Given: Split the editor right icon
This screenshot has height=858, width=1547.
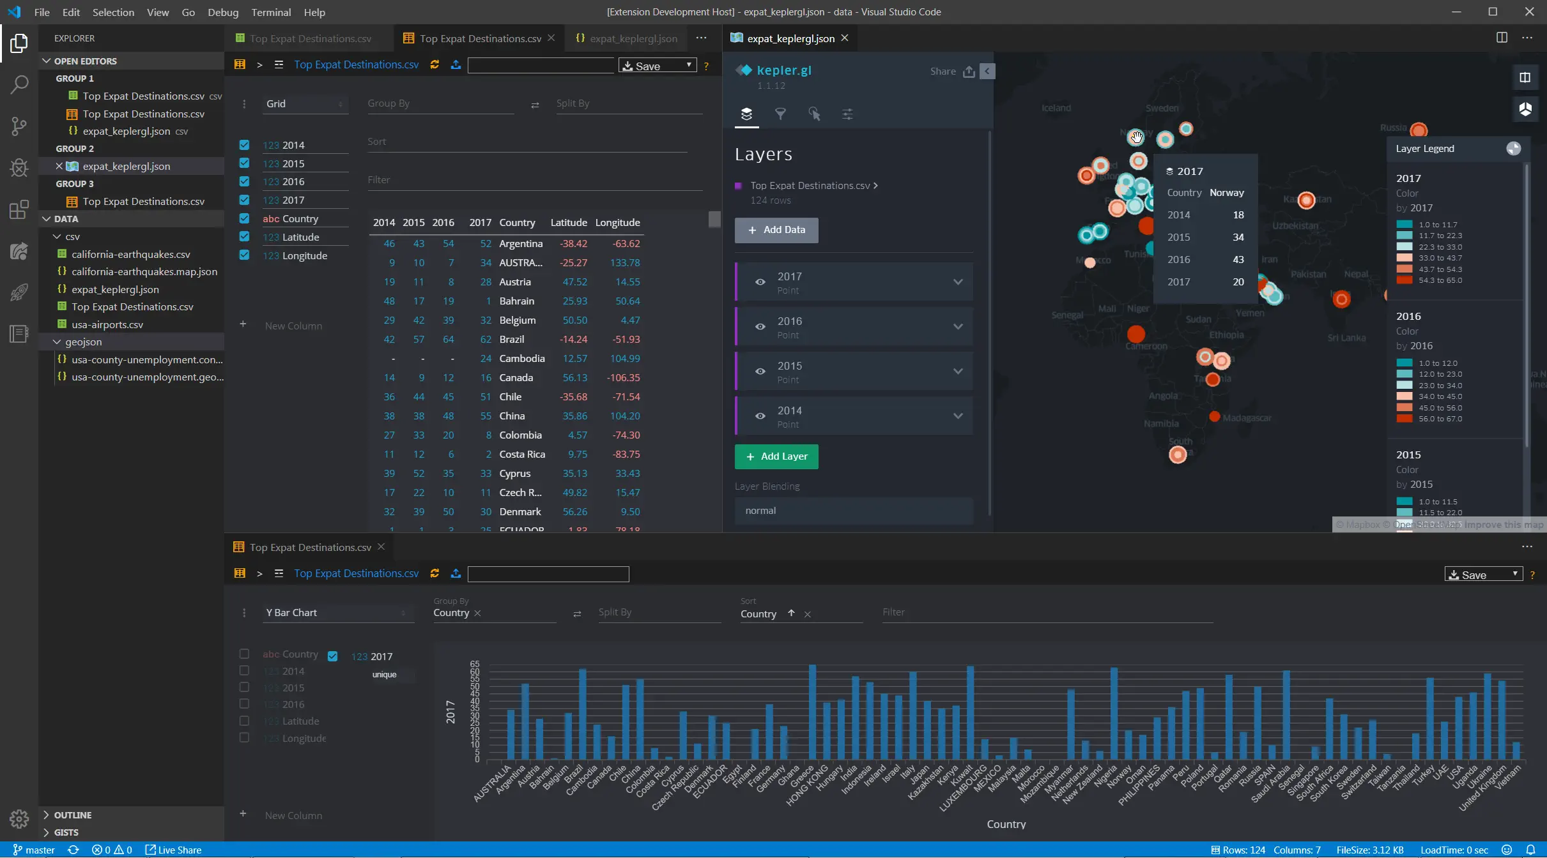Looking at the screenshot, I should click(1502, 38).
